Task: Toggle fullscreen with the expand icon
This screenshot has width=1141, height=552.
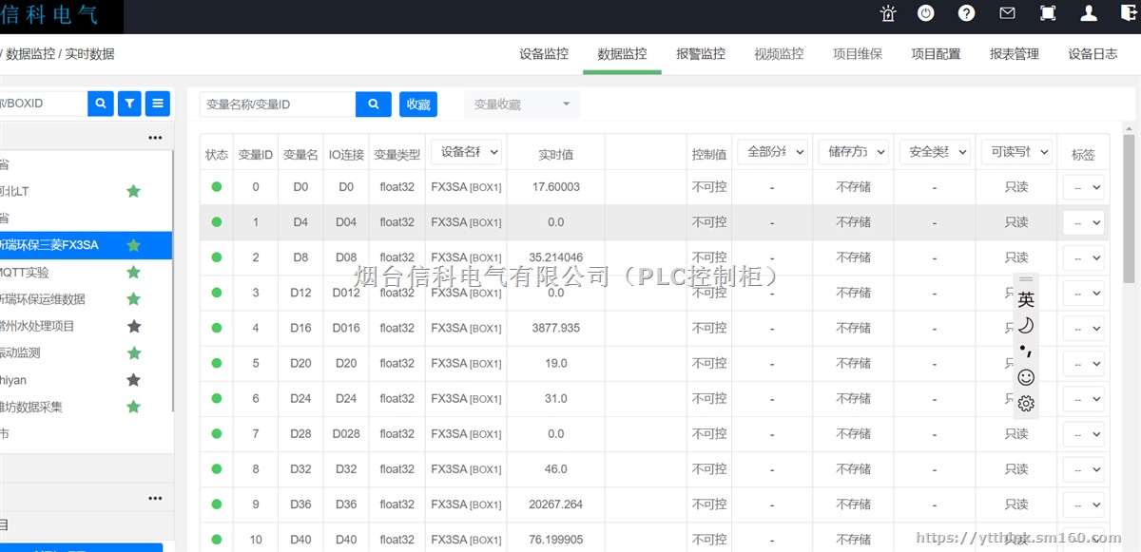Action: [1048, 13]
